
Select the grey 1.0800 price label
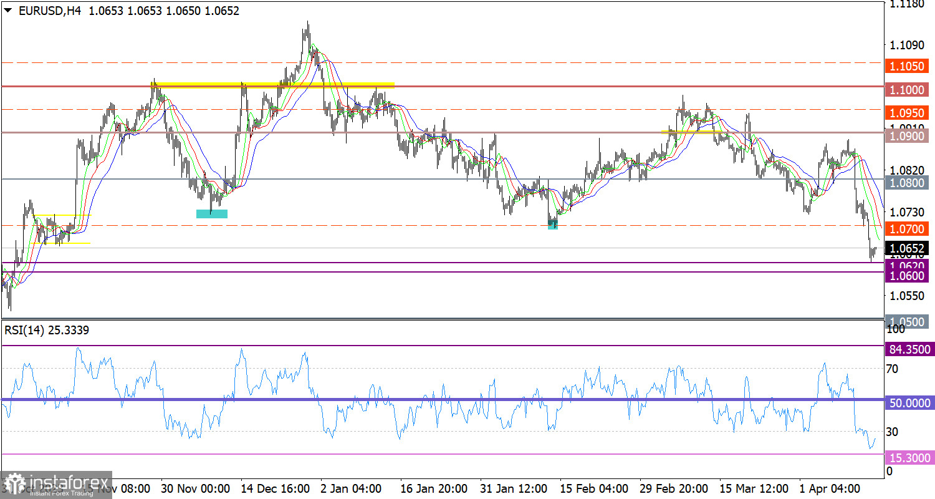(908, 183)
